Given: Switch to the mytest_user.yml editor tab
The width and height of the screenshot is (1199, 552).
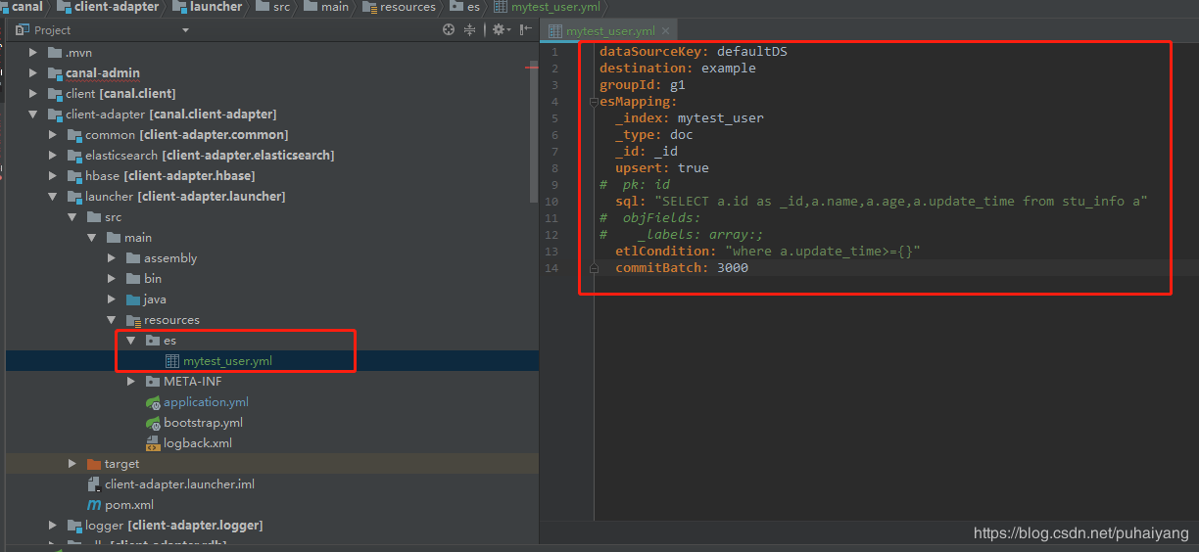Looking at the screenshot, I should tap(610, 31).
